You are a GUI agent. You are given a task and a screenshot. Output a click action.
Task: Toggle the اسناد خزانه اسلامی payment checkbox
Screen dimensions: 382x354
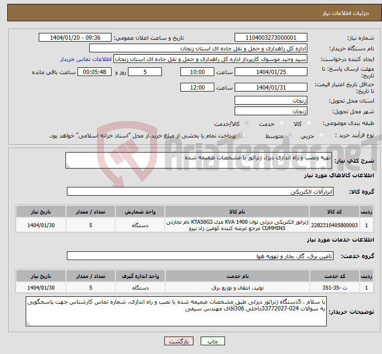243,135
